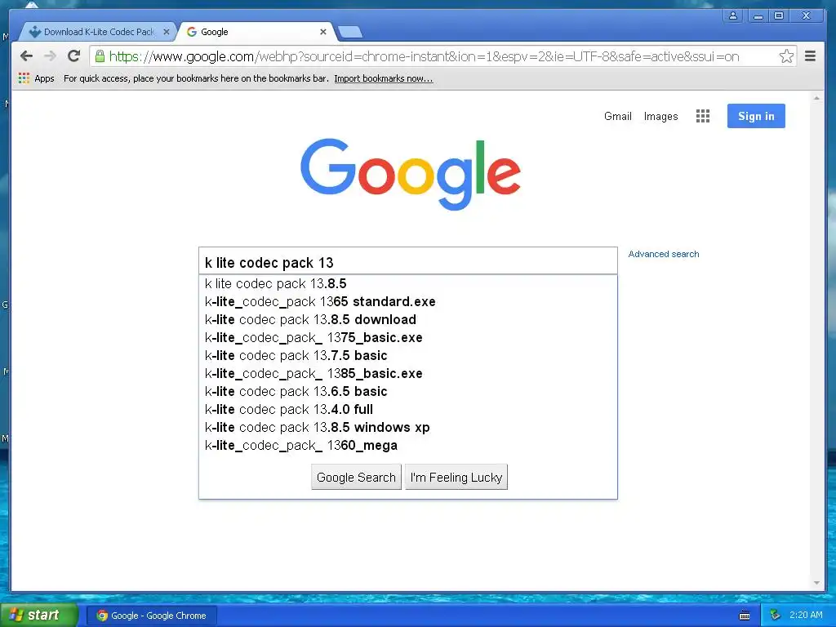Select suggestion 1375_basic.exe
This screenshot has height=627, width=836.
click(408, 337)
